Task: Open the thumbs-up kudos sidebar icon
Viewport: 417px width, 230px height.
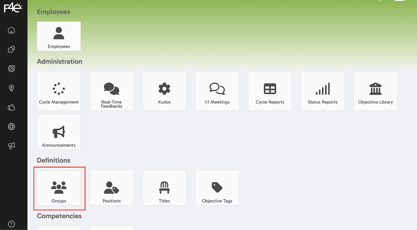Action: point(11,107)
